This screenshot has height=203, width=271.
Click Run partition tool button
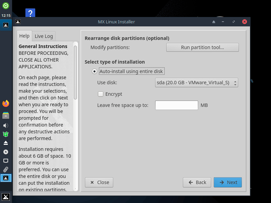click(202, 47)
